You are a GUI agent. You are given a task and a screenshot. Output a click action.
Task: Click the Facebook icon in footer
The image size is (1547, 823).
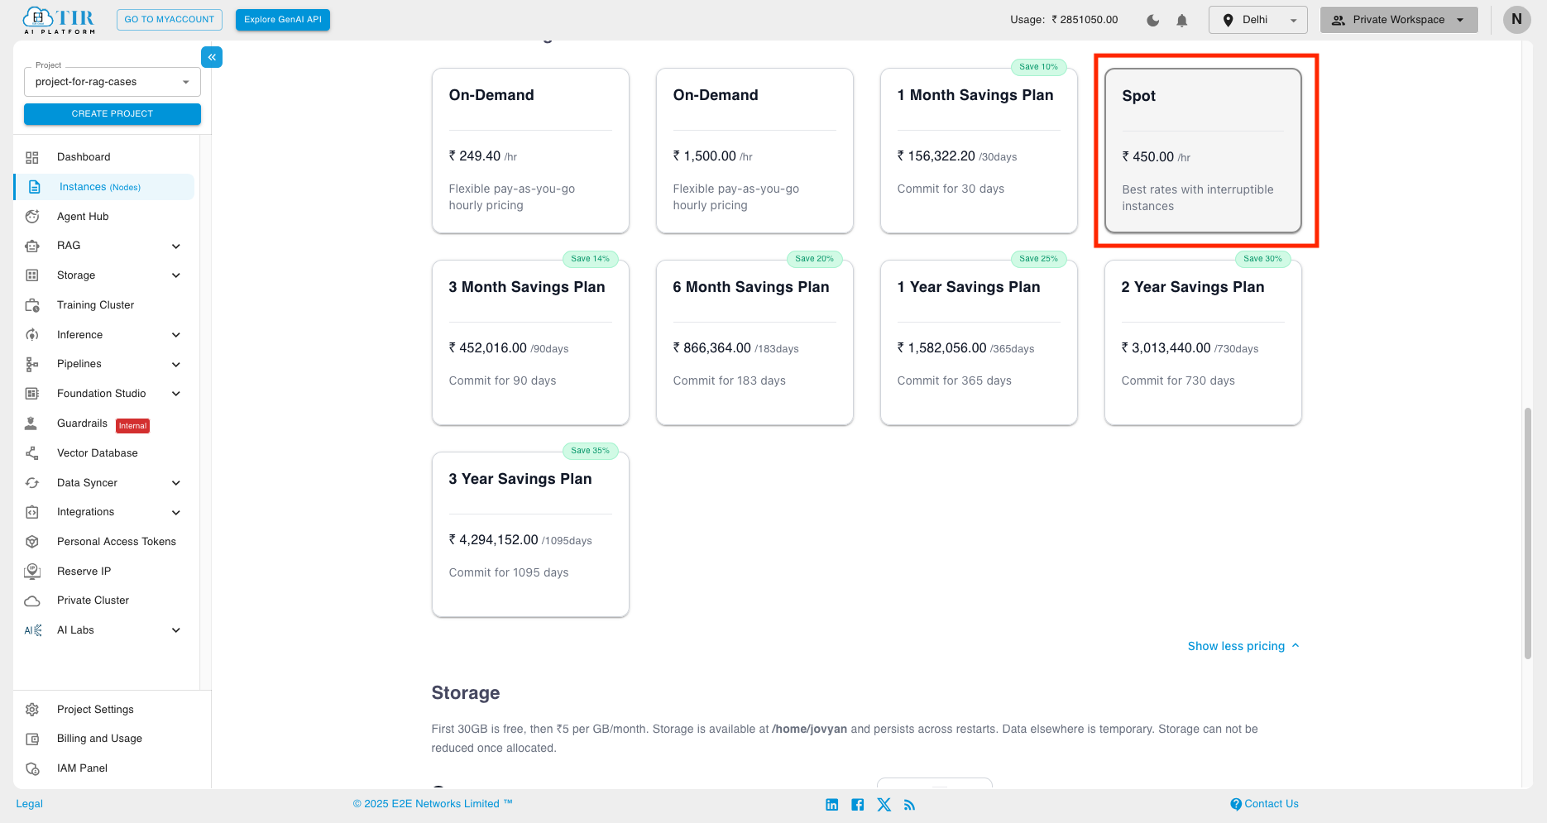tap(857, 805)
